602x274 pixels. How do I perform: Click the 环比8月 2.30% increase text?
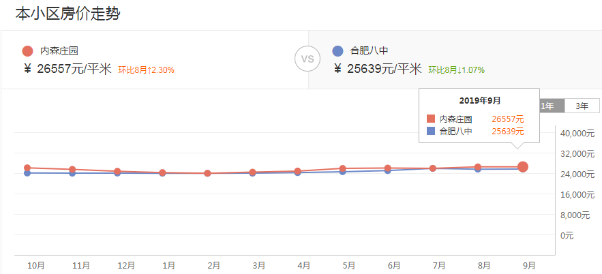(x=147, y=70)
